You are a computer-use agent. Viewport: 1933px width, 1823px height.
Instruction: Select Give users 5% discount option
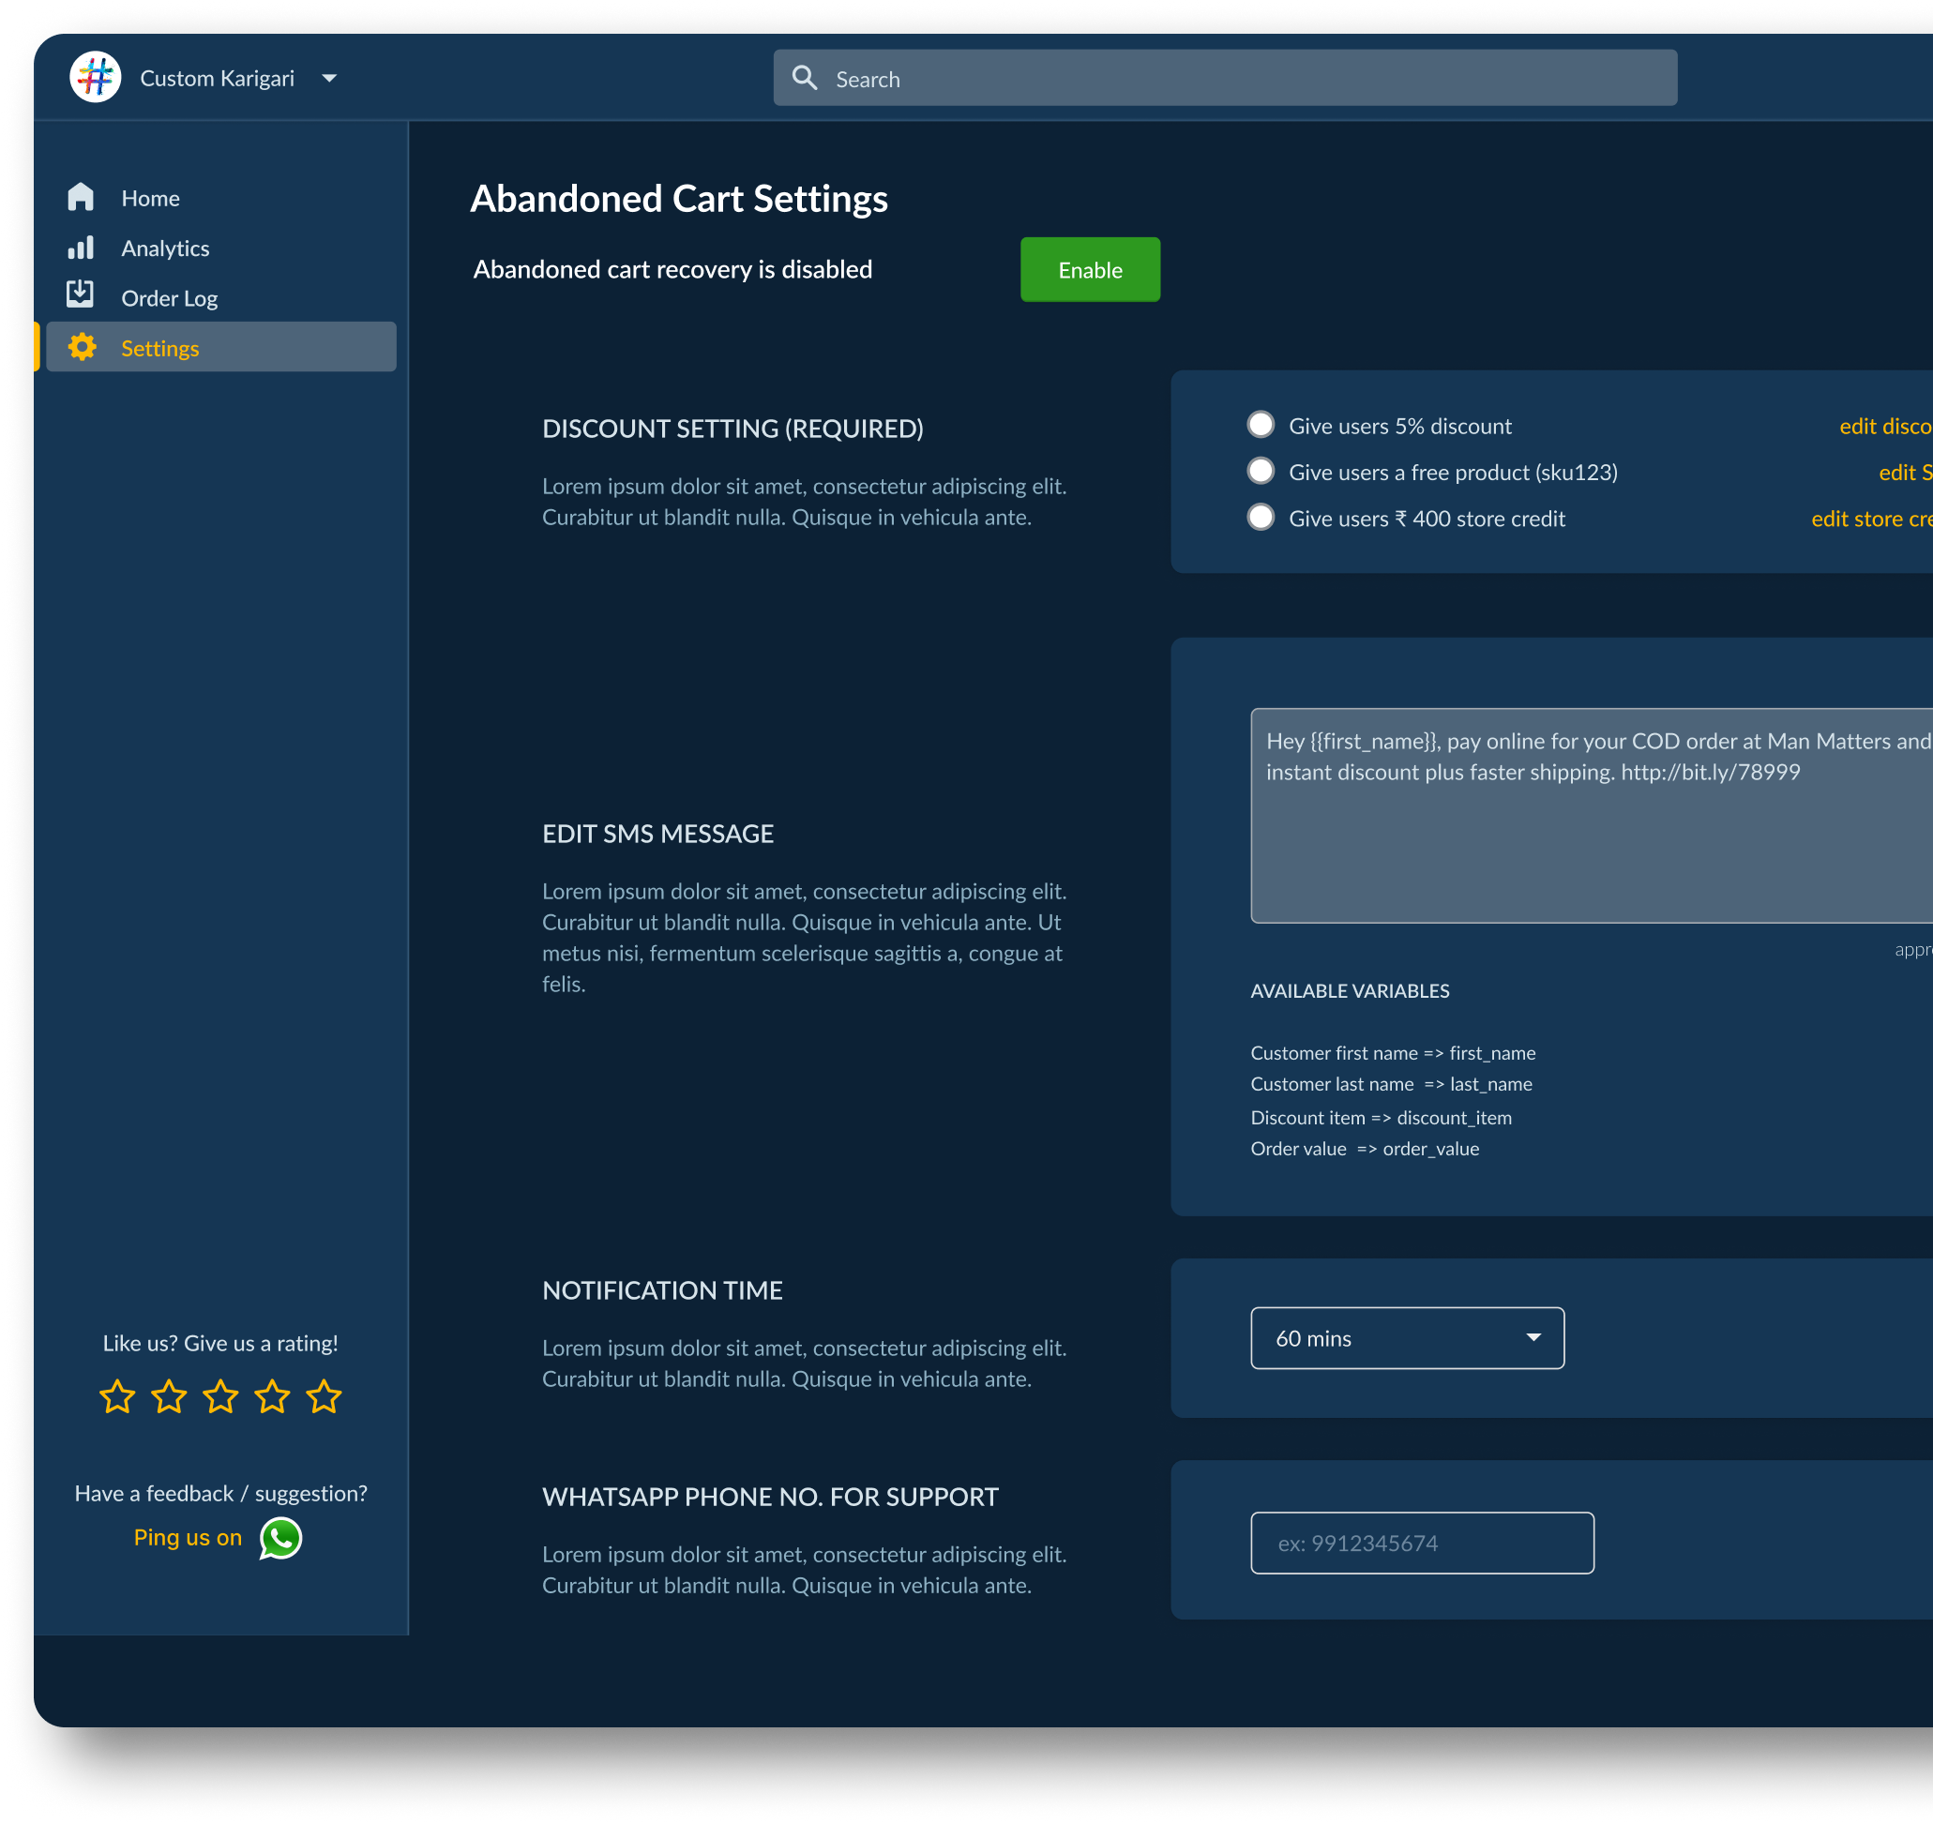point(1261,425)
